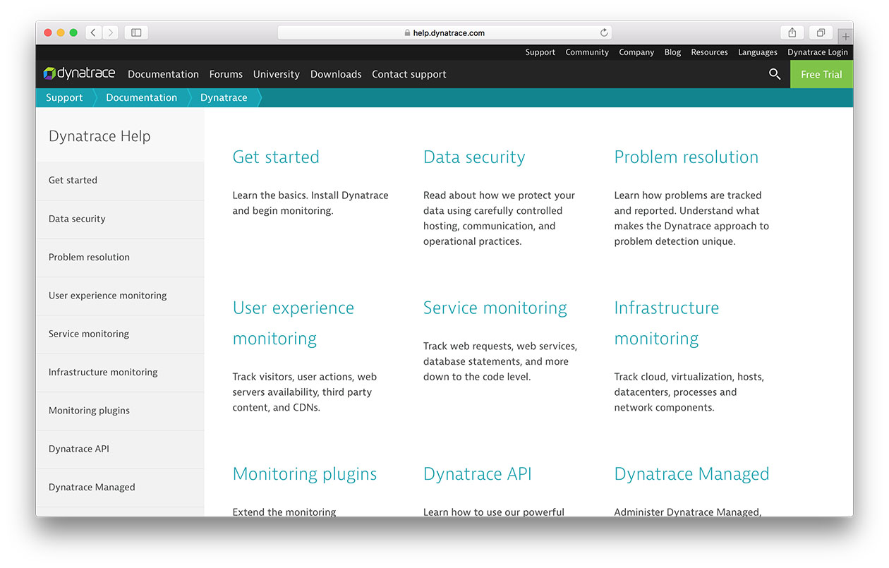The width and height of the screenshot is (889, 568).
Task: Open the Safari share icon
Action: coord(792,32)
